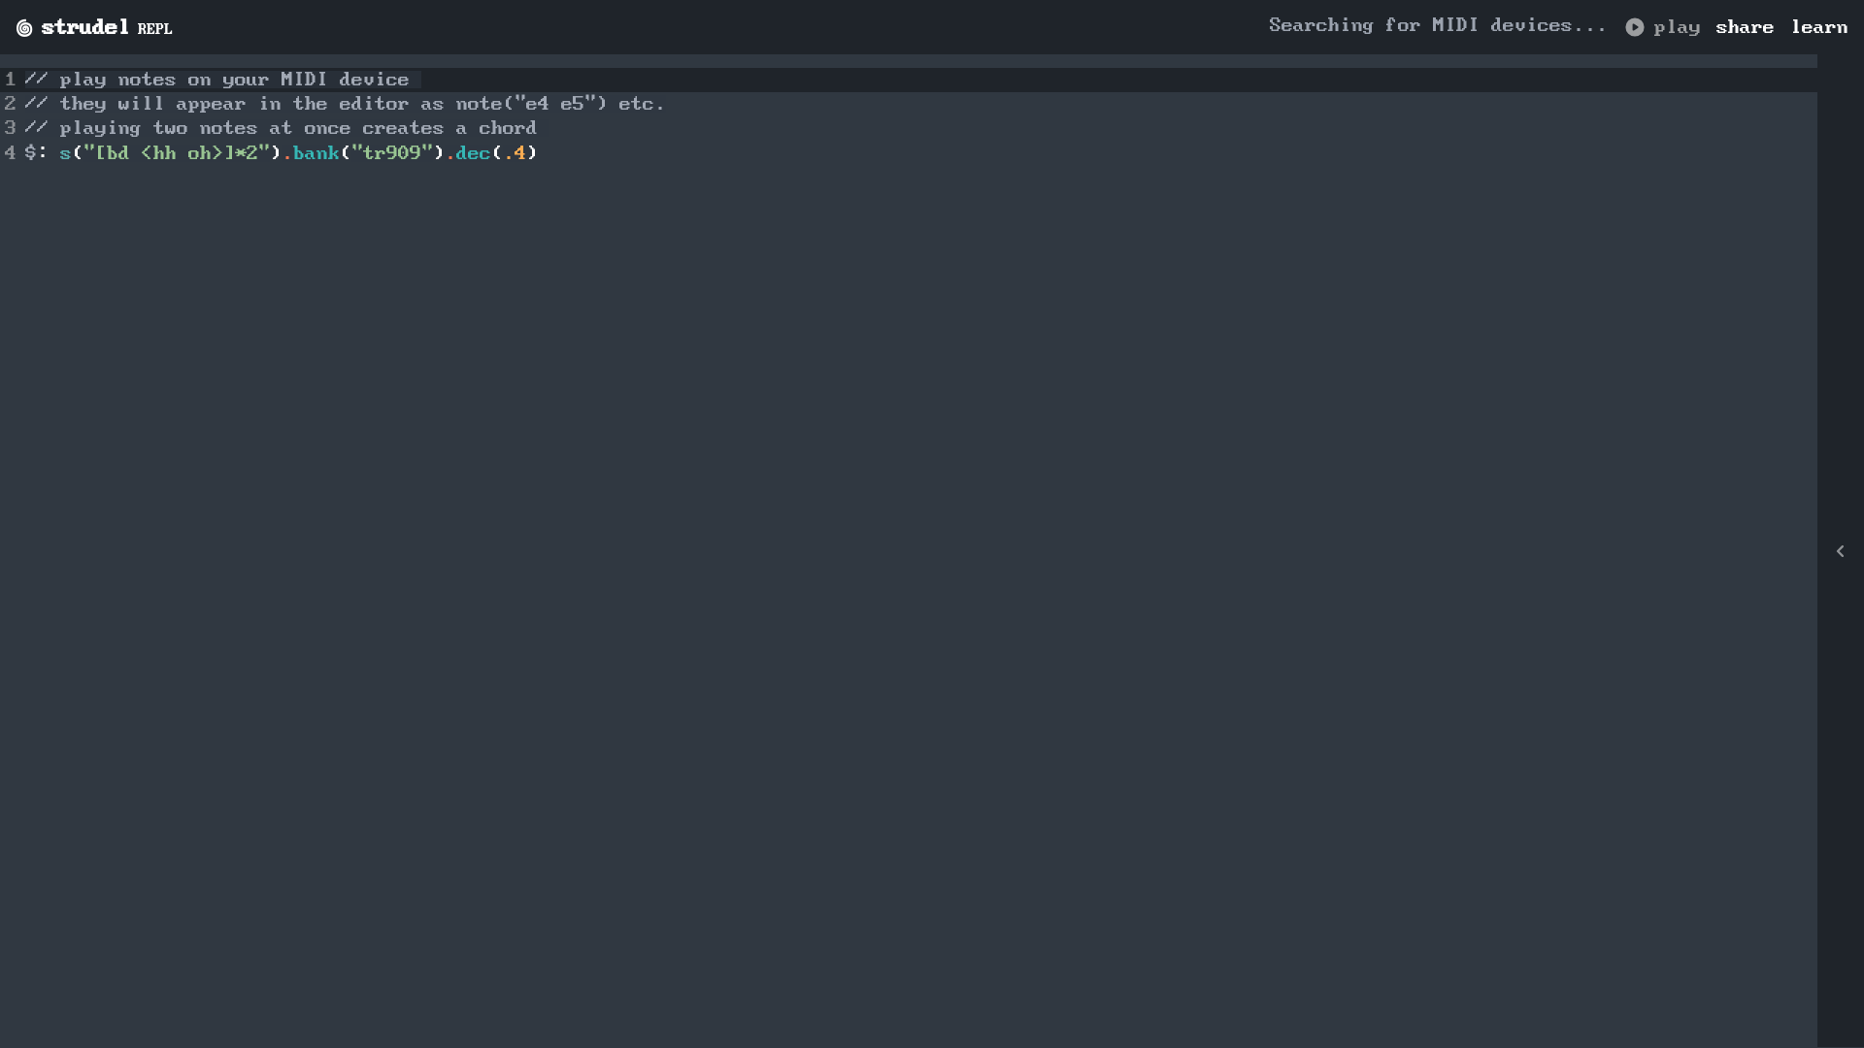Click the .4 number value in line 4
Viewport: 1864px width, 1048px height.
click(x=515, y=152)
